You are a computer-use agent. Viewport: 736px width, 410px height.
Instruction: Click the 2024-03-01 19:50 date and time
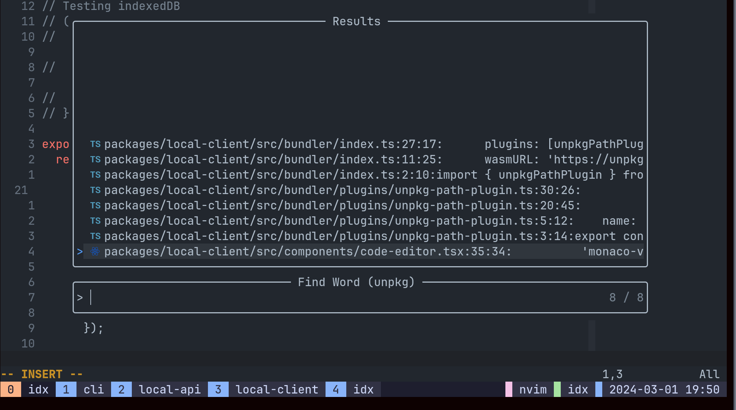[x=665, y=390]
